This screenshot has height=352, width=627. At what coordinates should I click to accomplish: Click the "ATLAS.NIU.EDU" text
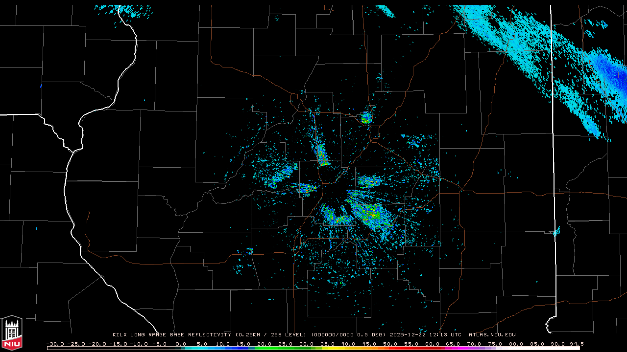coord(492,335)
